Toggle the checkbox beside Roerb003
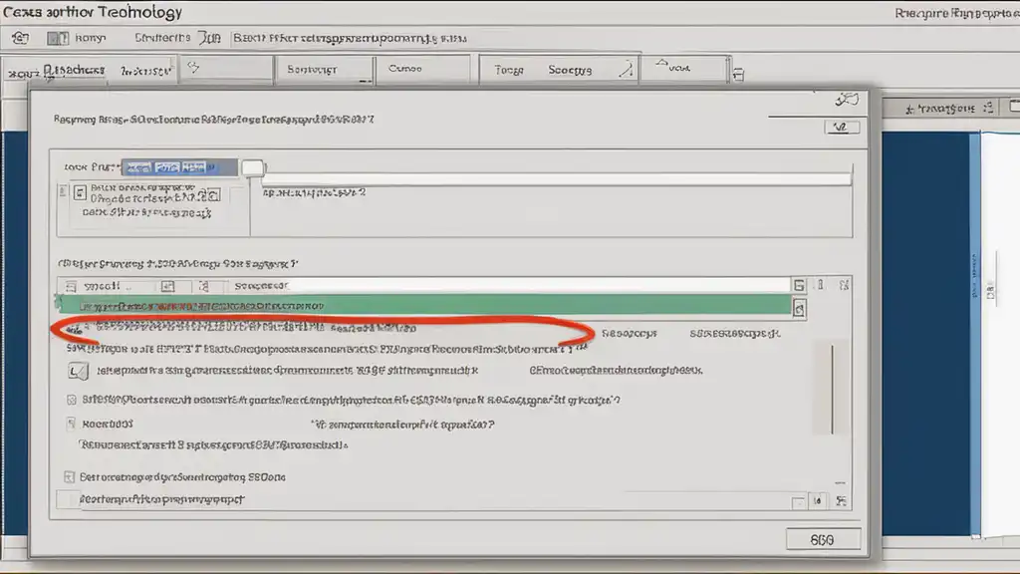The image size is (1020, 574). tap(71, 424)
